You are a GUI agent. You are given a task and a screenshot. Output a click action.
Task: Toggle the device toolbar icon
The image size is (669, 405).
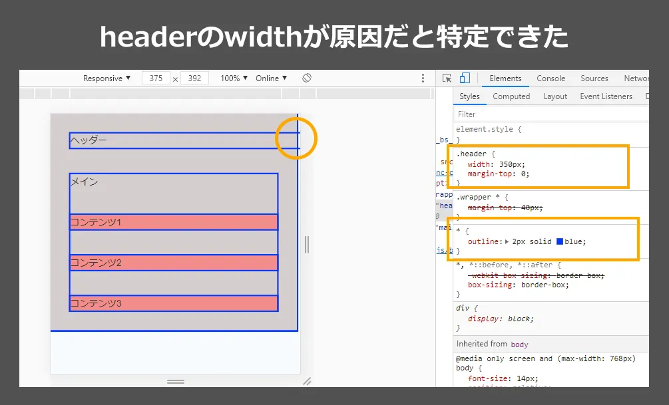pos(465,78)
